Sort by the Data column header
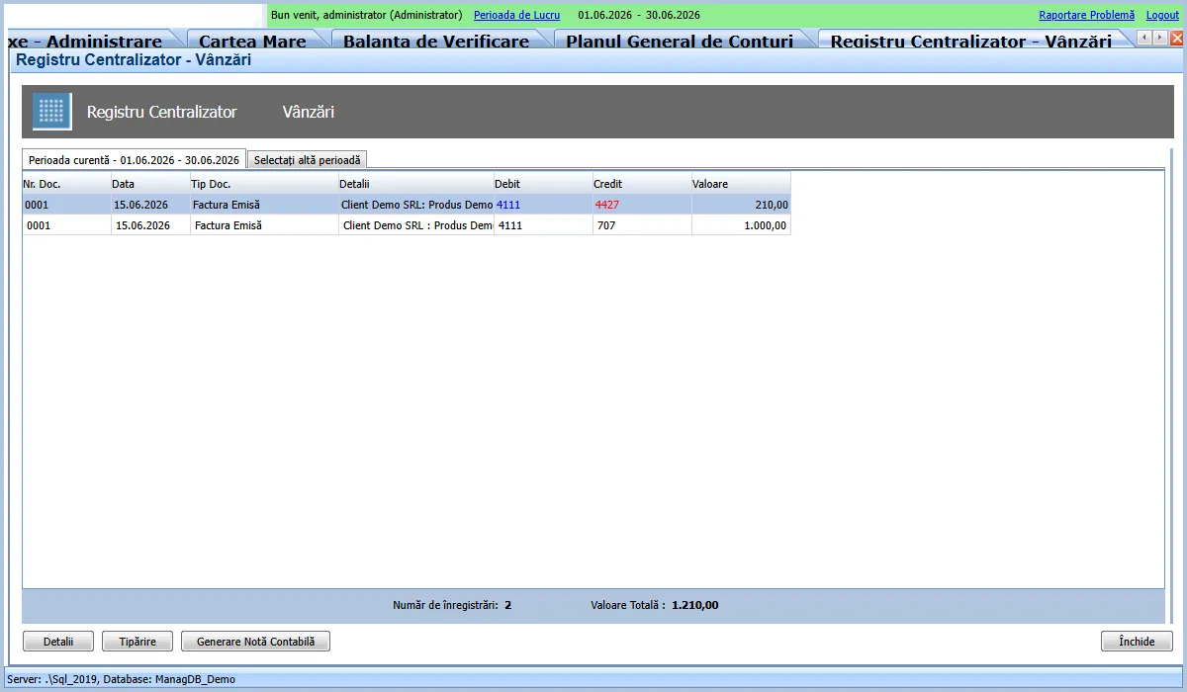 pos(150,184)
